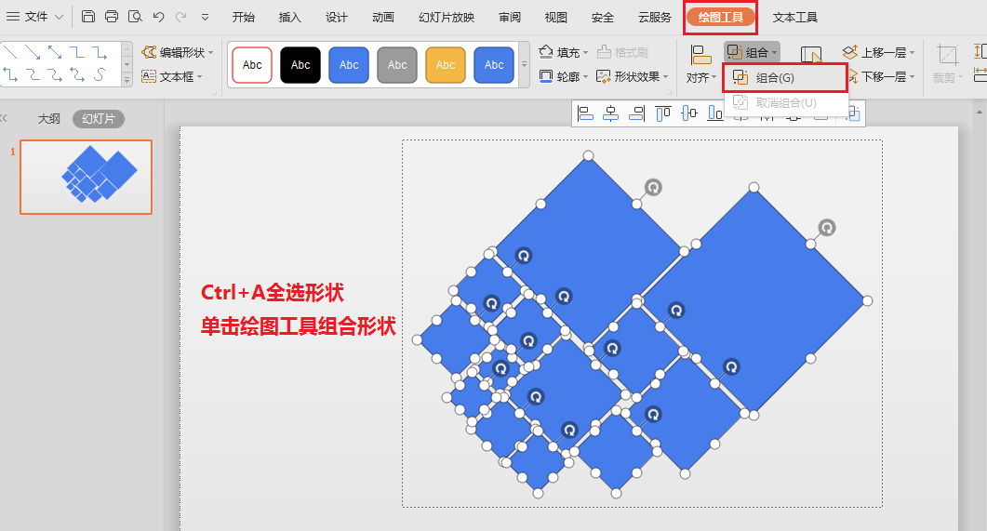987x531 pixels.
Task: Click Center Horizontally in the floating toolbar
Action: [x=610, y=113]
